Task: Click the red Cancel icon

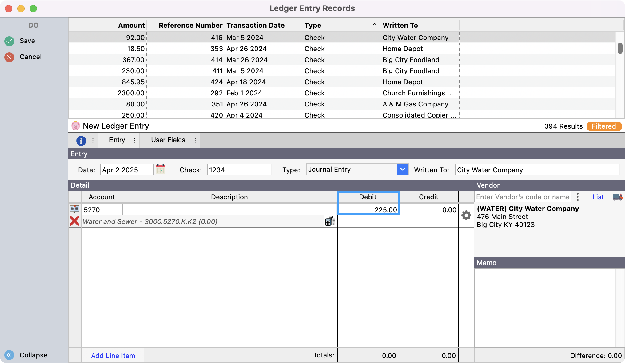Action: (9, 57)
